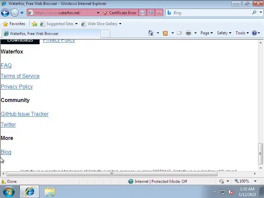
Task: Click the Read Mail envelope icon
Action: 179,33
